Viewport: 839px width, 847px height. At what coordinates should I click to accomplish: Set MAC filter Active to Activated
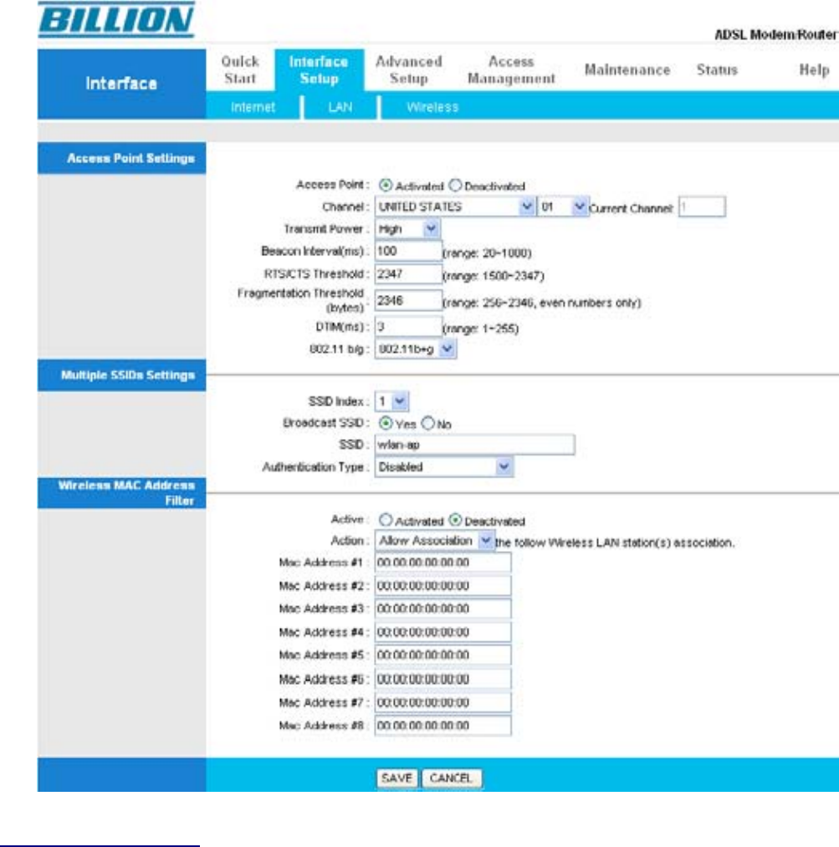point(385,520)
